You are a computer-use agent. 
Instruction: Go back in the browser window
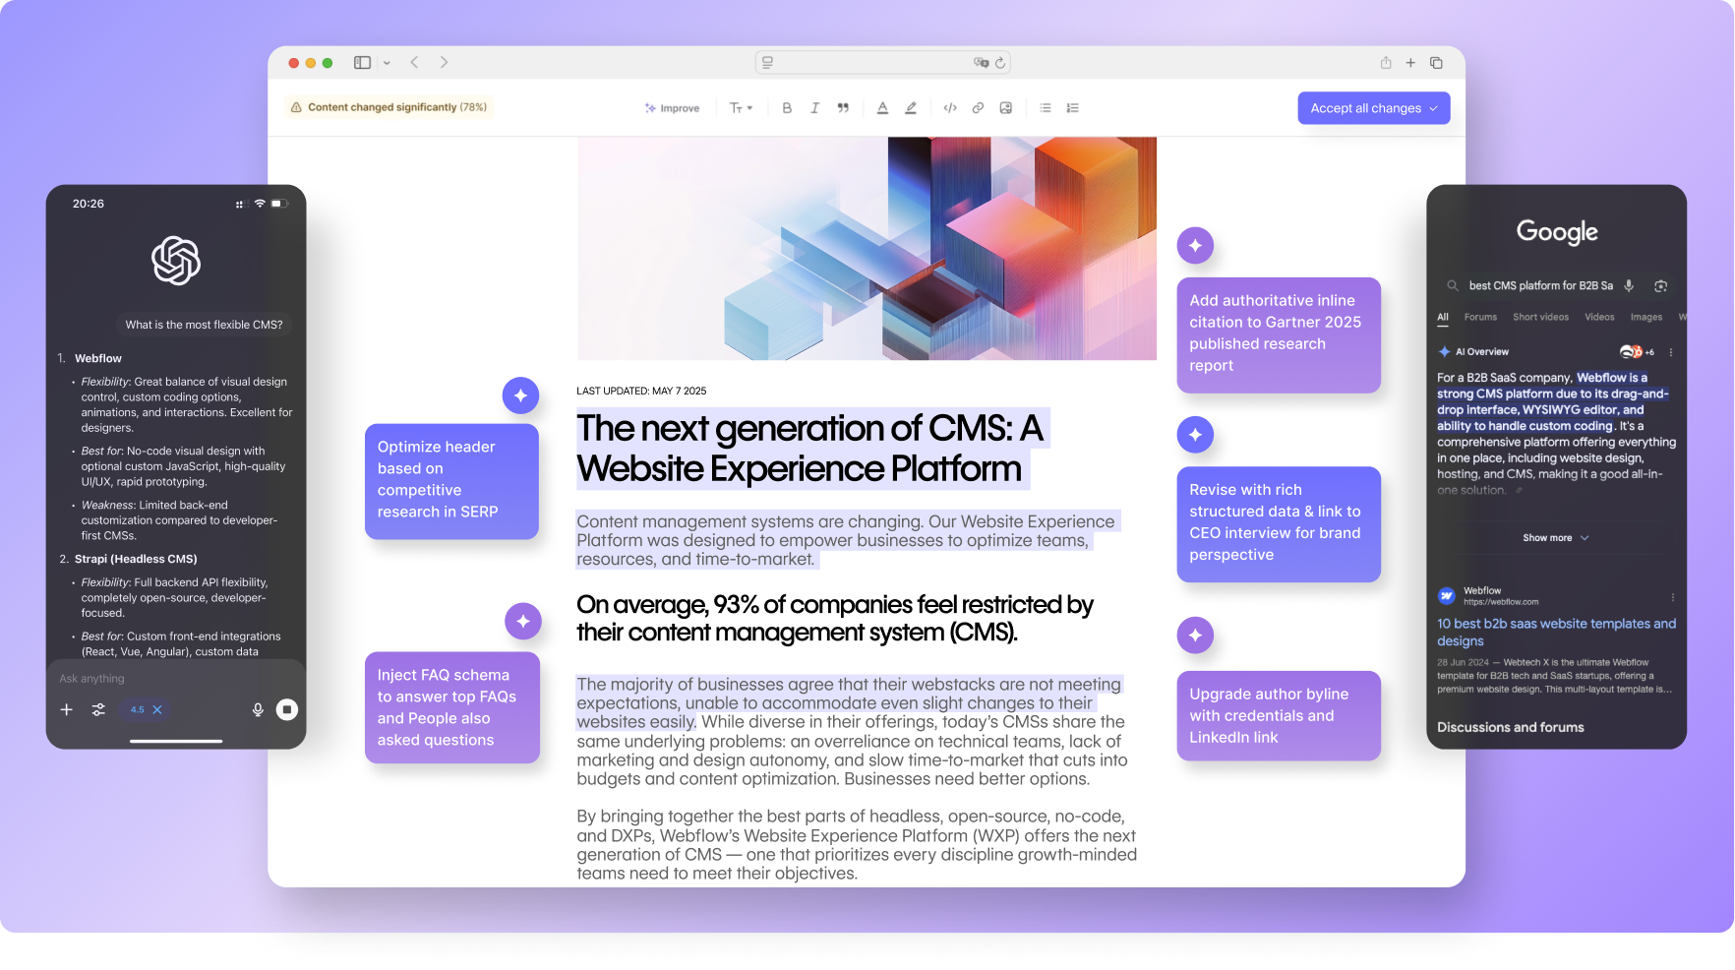pyautogui.click(x=415, y=62)
